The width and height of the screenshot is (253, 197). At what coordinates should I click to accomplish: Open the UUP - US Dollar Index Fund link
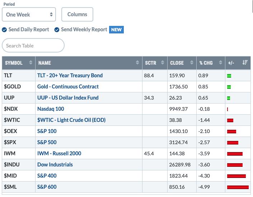coord(68,98)
